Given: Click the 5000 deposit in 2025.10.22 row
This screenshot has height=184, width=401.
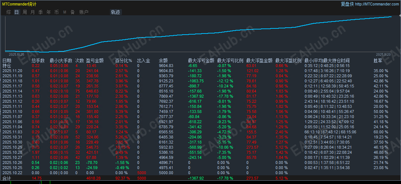Looking at the screenshot, I should [142, 173].
